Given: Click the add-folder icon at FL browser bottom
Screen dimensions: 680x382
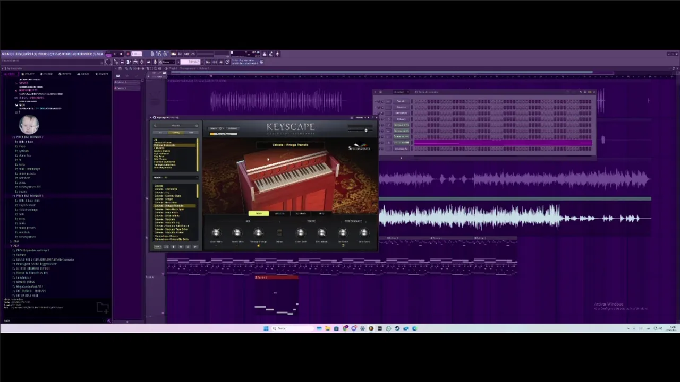Looking at the screenshot, I should pos(103,308).
